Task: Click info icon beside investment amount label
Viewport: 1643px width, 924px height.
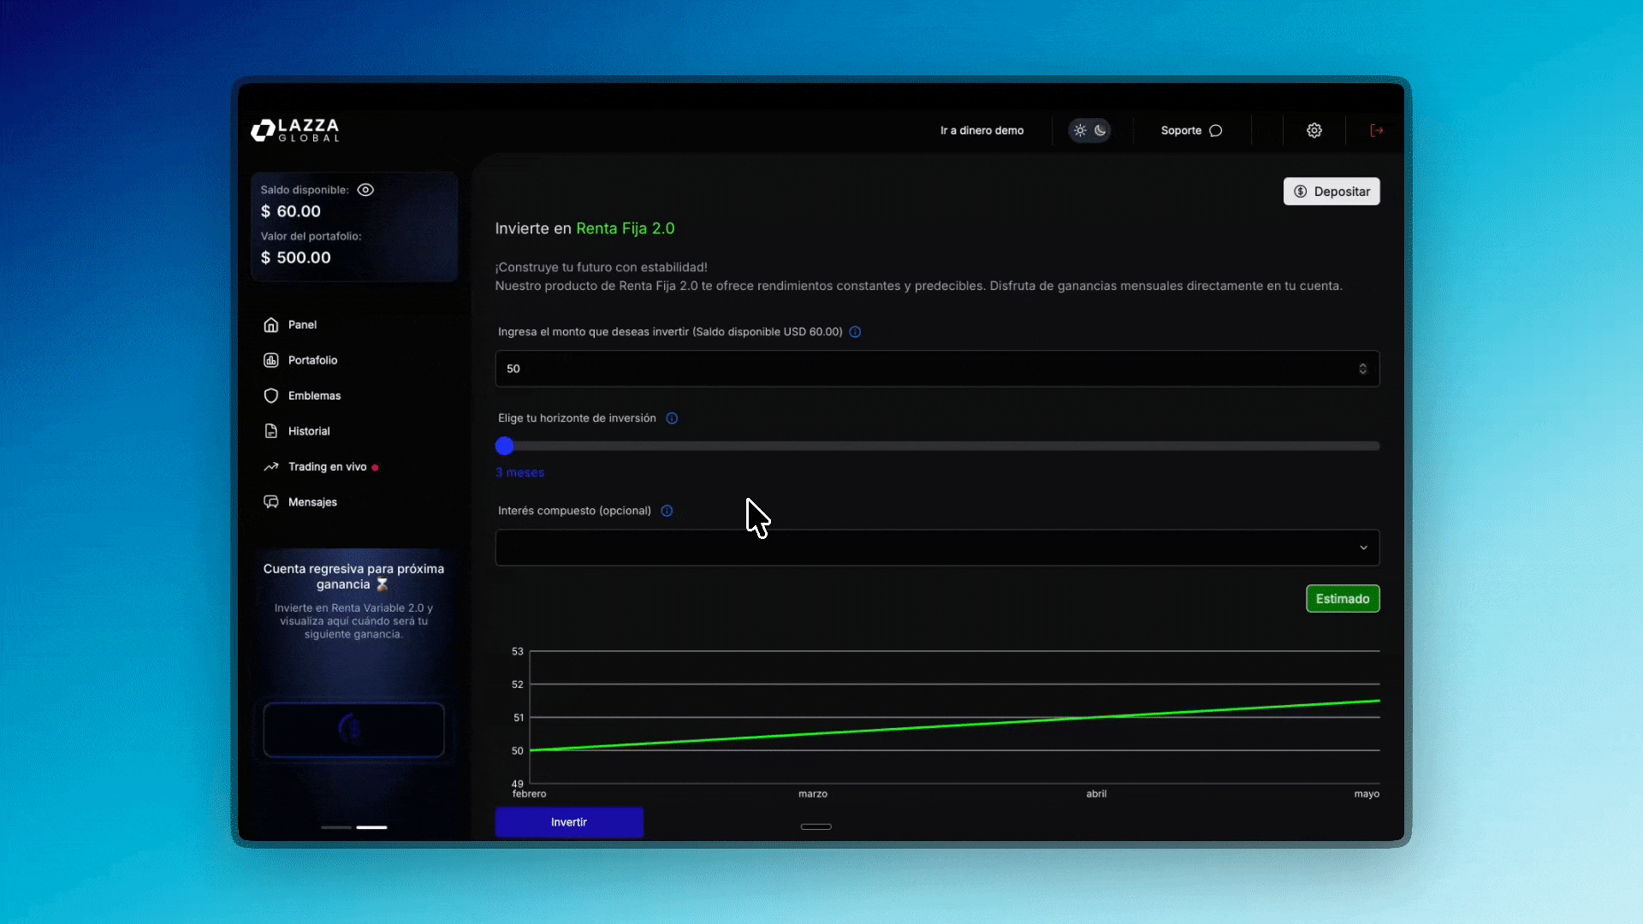Action: 855,332
